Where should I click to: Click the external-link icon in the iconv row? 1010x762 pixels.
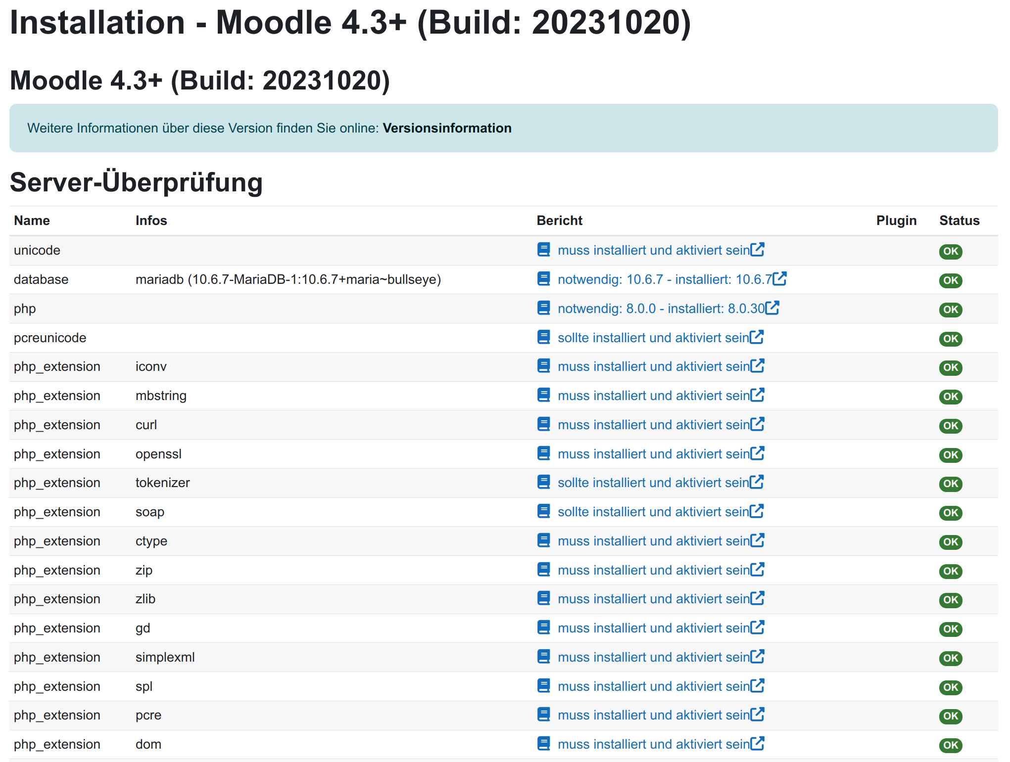[757, 366]
